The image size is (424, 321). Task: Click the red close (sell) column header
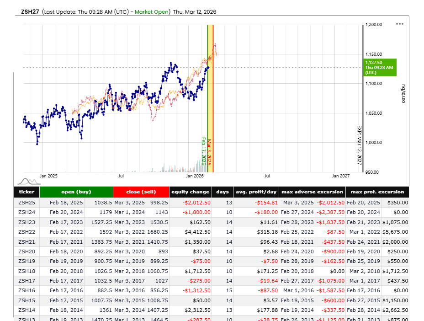tap(141, 192)
